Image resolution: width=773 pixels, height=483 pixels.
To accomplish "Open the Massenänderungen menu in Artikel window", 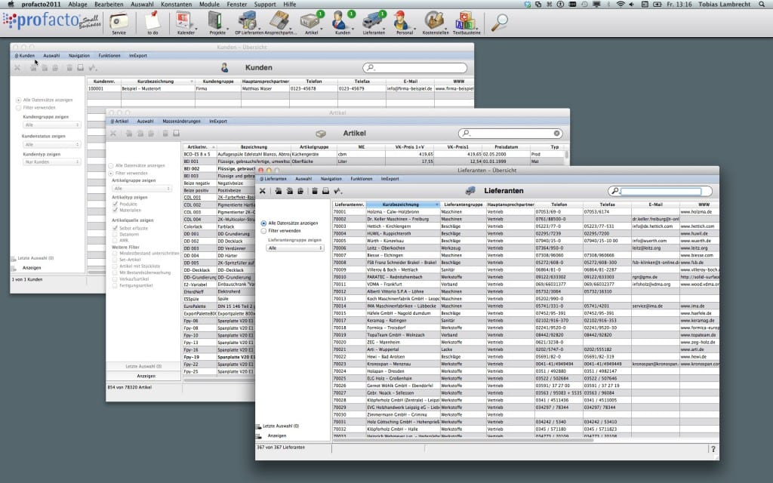I will tap(181, 122).
